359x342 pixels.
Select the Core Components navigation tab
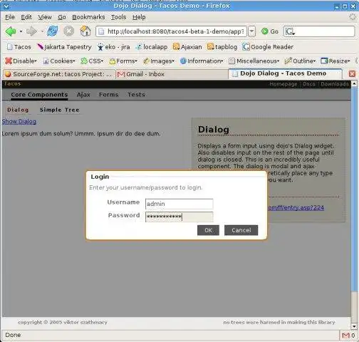[39, 95]
